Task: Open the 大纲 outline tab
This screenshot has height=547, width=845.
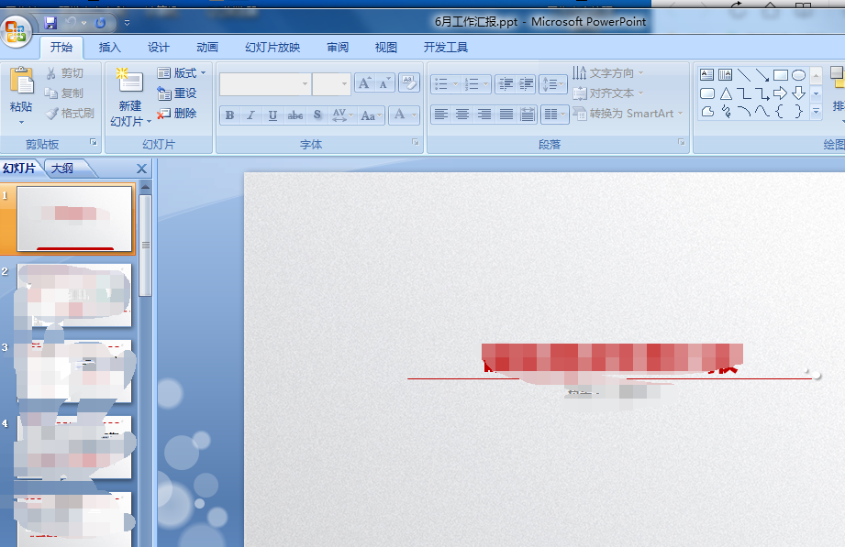Action: [62, 169]
